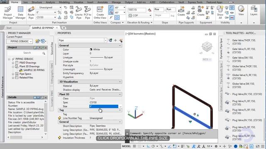
Task: Click the select objects crosshair icon in Properties
Action: coord(116,40)
